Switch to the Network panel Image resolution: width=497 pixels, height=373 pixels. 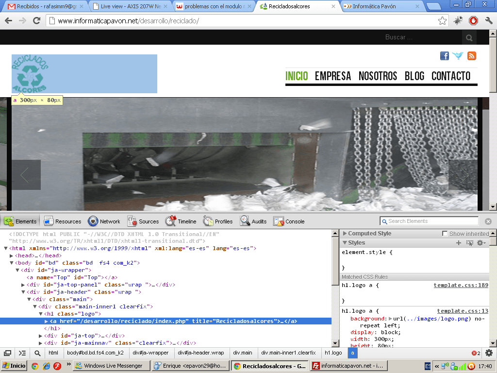click(x=104, y=221)
